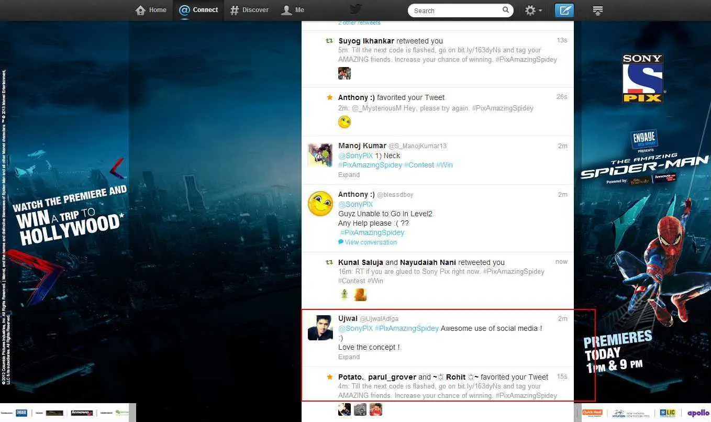This screenshot has height=422, width=711.
Task: View conversation on Anthony's tweet
Action: point(368,242)
